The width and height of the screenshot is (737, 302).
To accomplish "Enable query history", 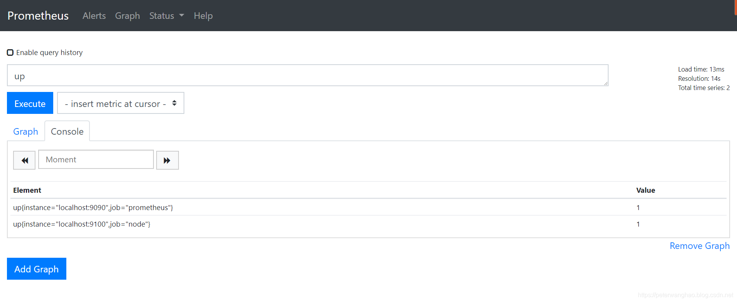I will [10, 52].
